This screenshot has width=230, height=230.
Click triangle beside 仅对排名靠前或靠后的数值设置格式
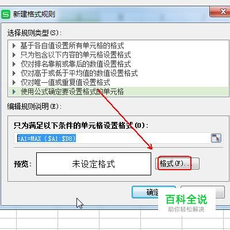tap(14, 64)
